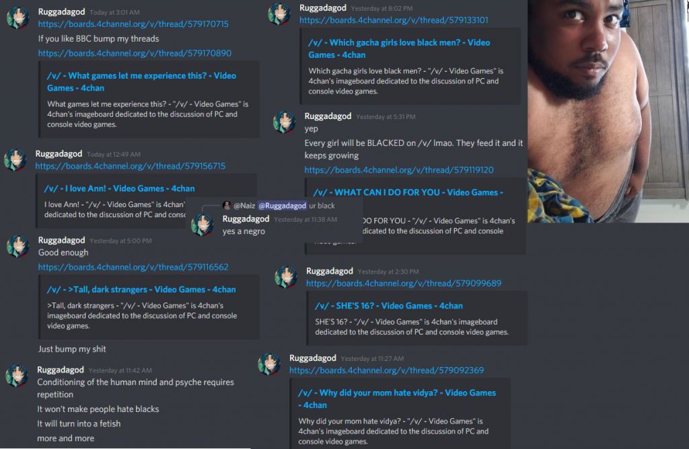Viewport: 689px width, 449px height.
Task: Click avatar beside 'yes a negro' message
Action: (x=203, y=225)
